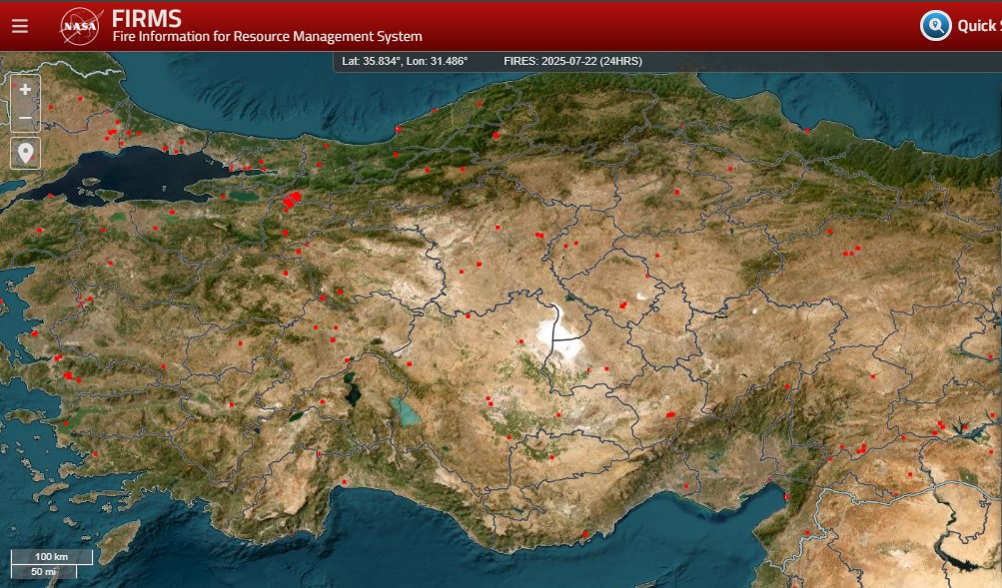Image resolution: width=1002 pixels, height=588 pixels.
Task: Click the turquoise lake on the map
Action: (405, 410)
